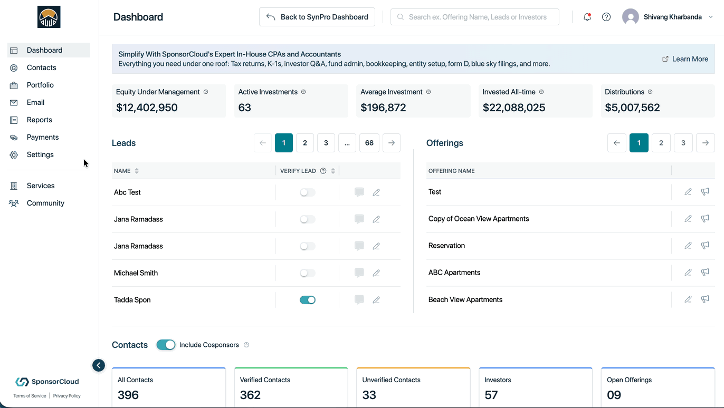Click the Verify Lead info icon

coord(323,171)
